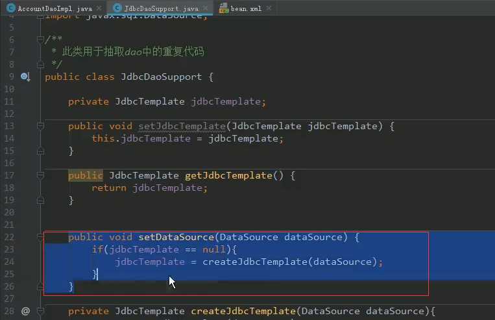Collapse the setDataSource method at line 22
The width and height of the screenshot is (495, 320).
click(40, 237)
